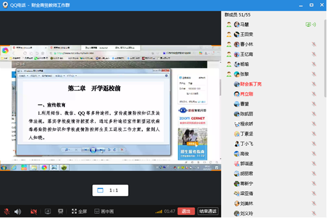This screenshot has width=327, height=218.
Task: Click the muted mic icon for 王忆南
Action: pos(314,54)
